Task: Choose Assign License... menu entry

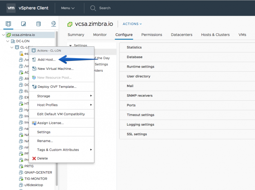Action: (x=61, y=123)
